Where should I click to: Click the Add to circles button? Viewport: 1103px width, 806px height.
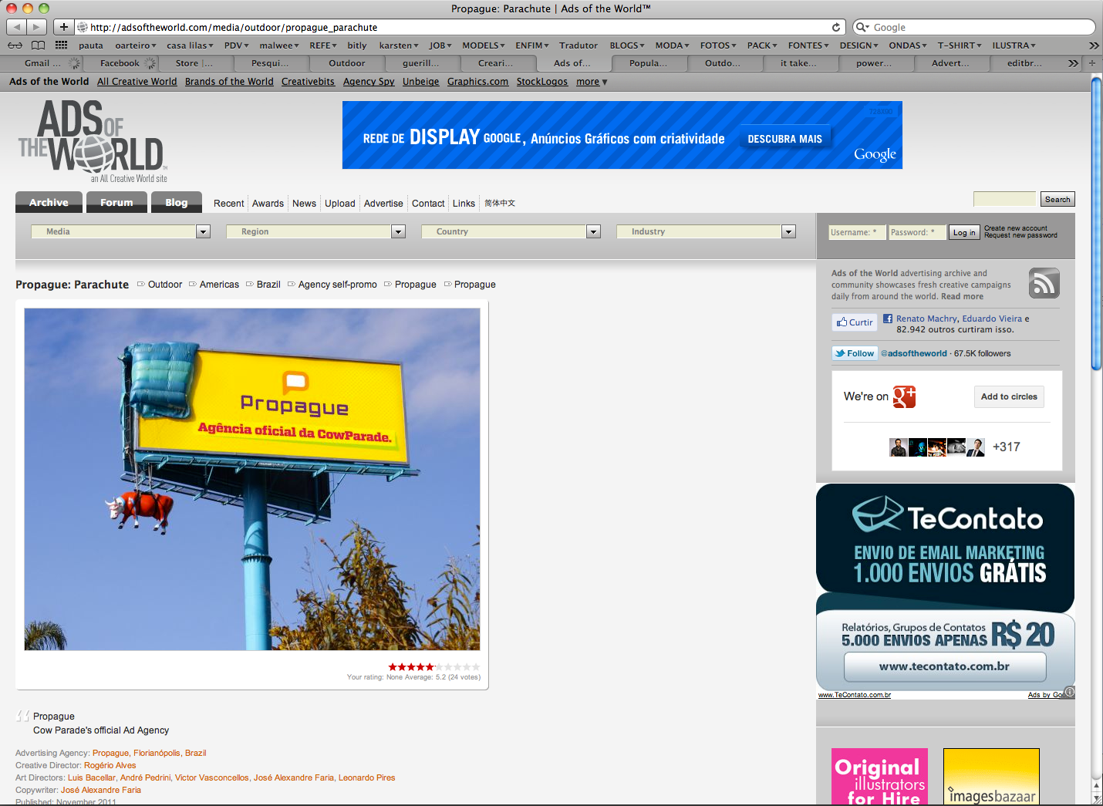coord(1009,396)
